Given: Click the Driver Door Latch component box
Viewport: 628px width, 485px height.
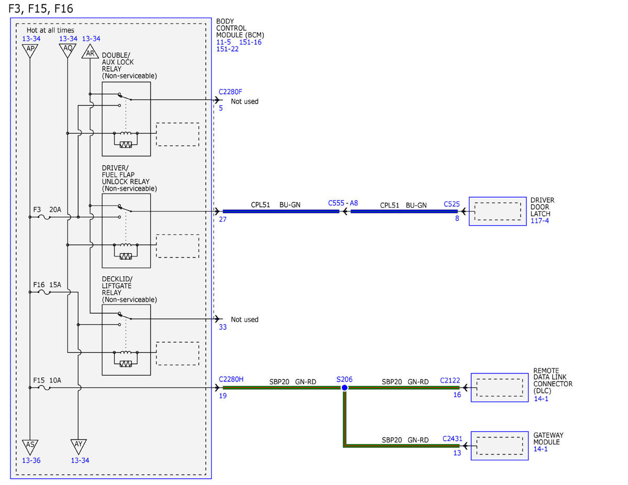Looking at the screenshot, I should [x=498, y=211].
